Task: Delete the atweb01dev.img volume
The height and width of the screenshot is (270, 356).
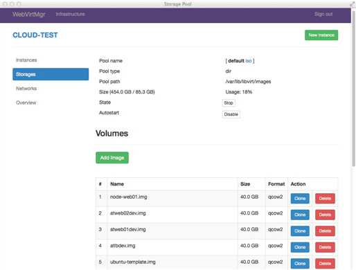Action: coord(325,231)
